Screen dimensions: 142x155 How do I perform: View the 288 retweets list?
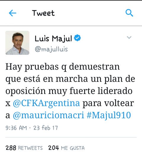pos(24,148)
